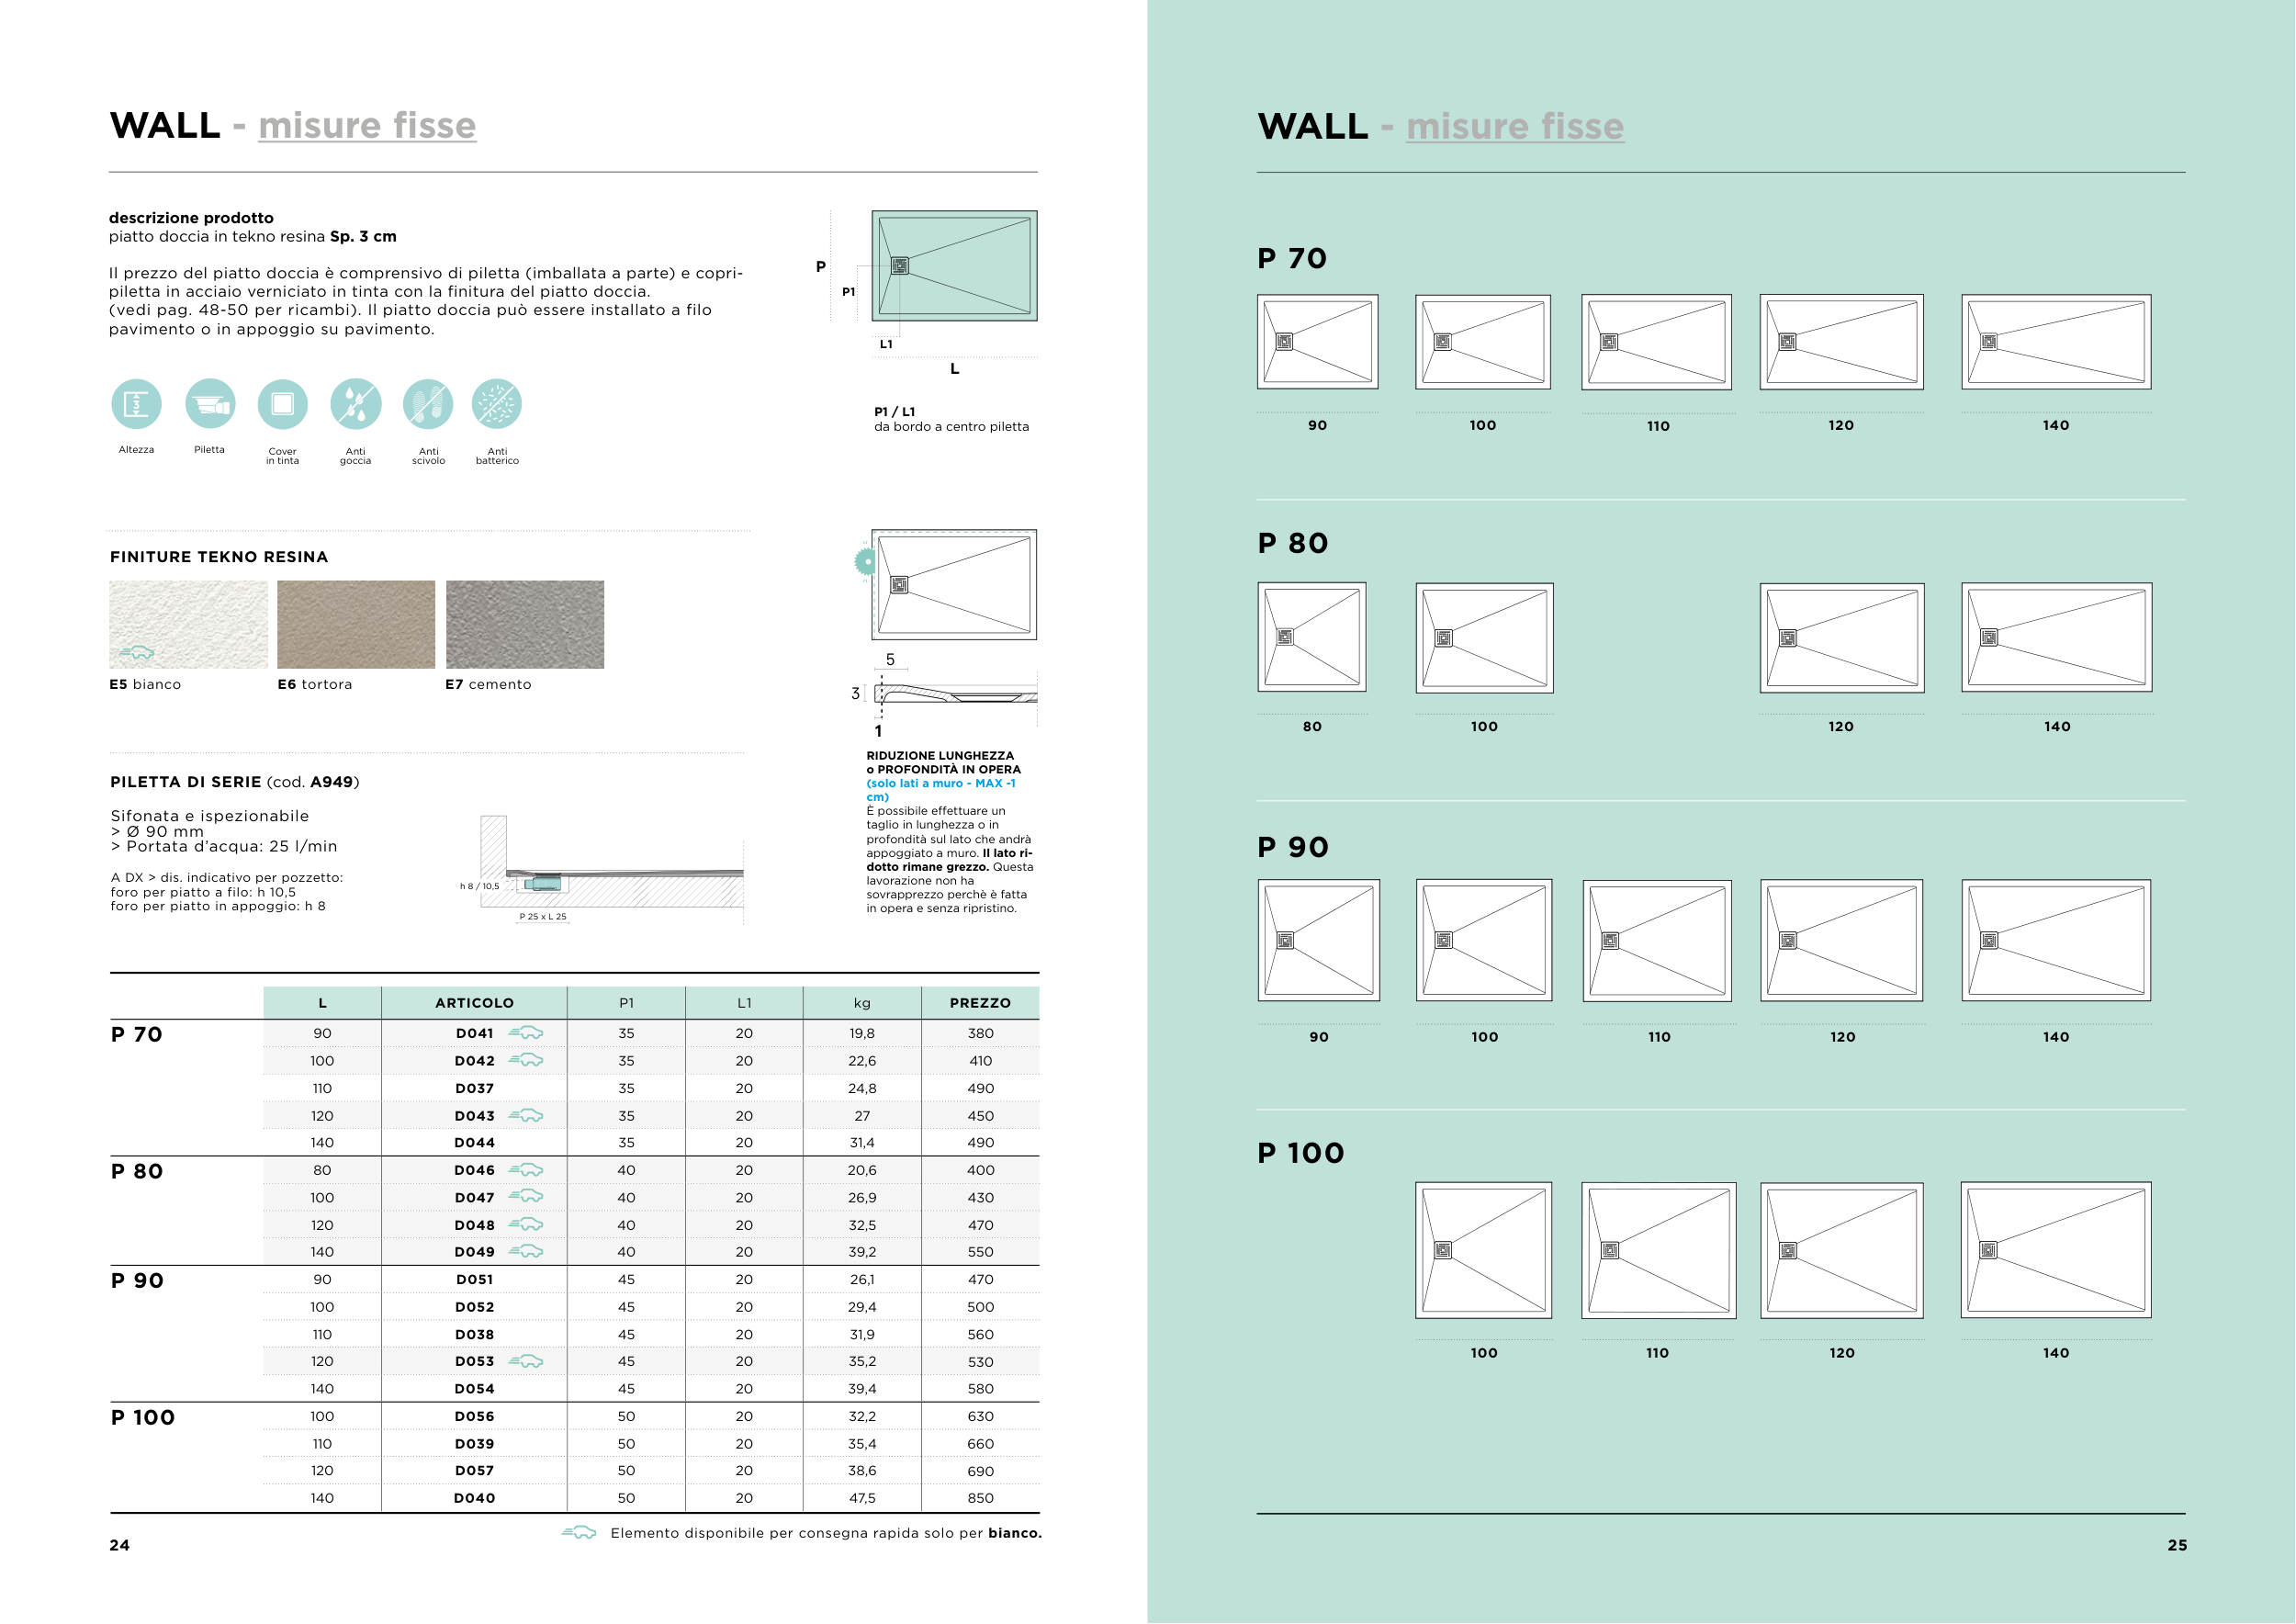The height and width of the screenshot is (1624, 2296).
Task: Click the Anti scivolo footprint icon
Action: coord(428,404)
